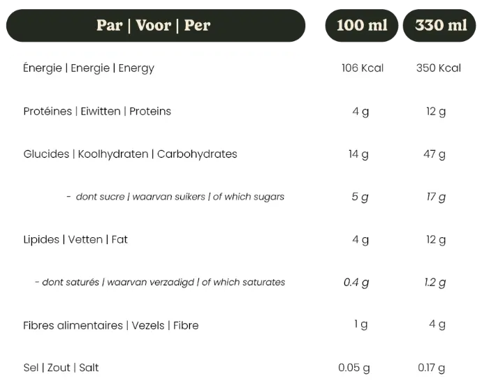Click the "Par | Voor | Per" header

pyautogui.click(x=154, y=26)
